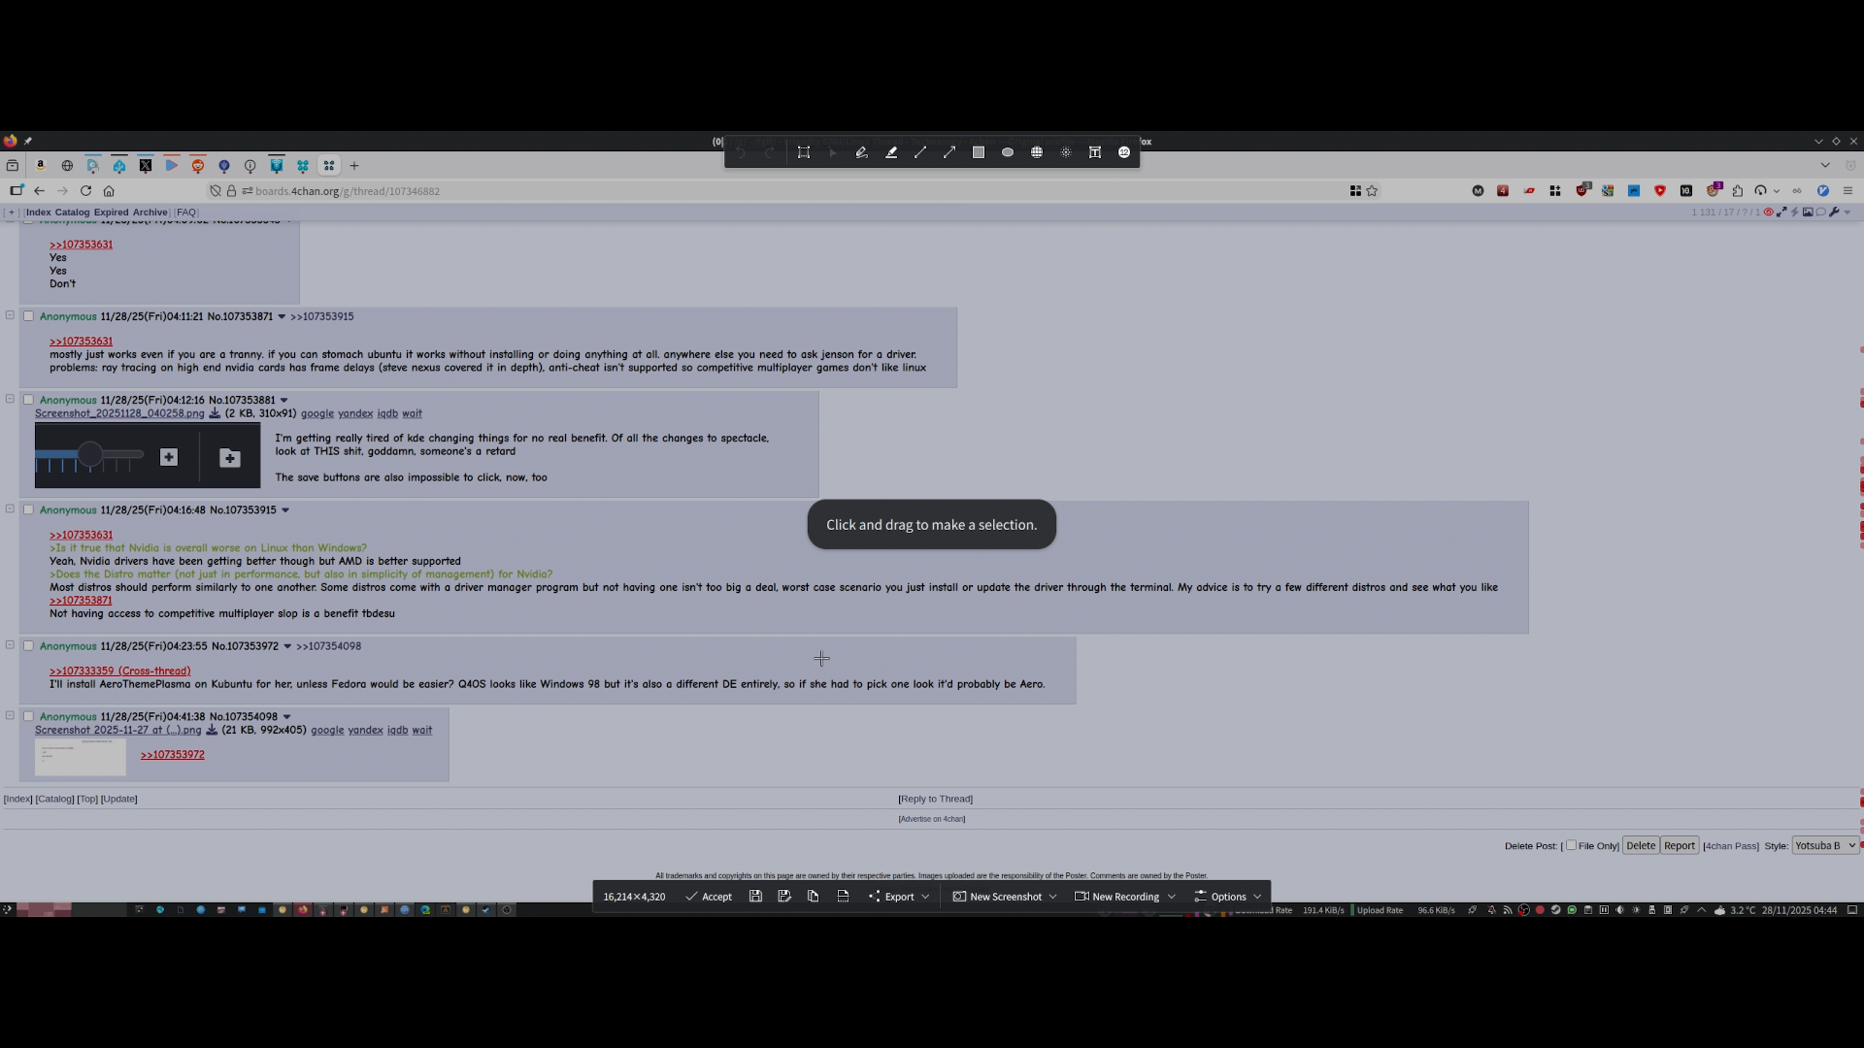Select the Highlighter annotation tool
The height and width of the screenshot is (1048, 1864).
(891, 152)
